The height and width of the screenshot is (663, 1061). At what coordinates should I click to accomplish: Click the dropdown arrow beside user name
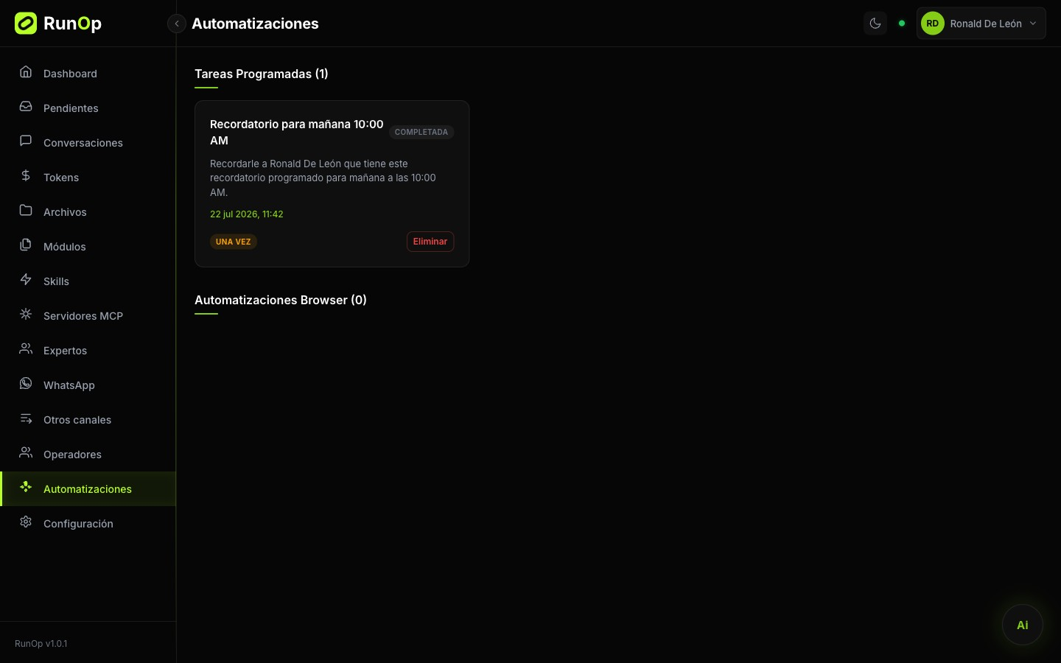point(1033,24)
